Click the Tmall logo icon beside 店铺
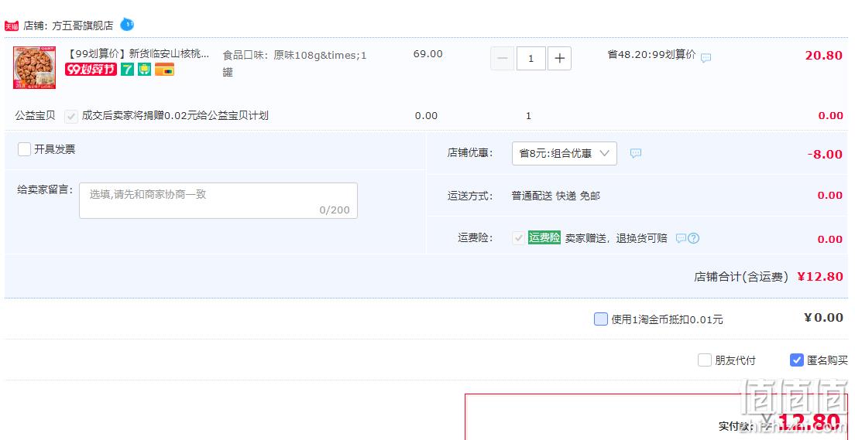Screen dimensions: 855x440 tap(12, 26)
